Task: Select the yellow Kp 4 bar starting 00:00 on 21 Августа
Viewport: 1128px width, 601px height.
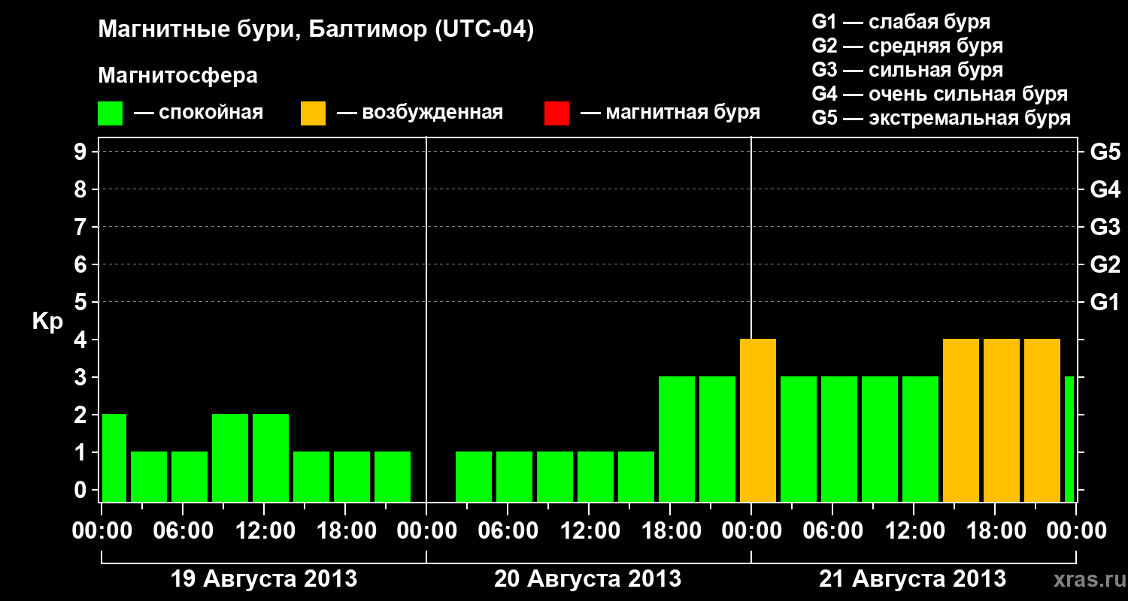Action: point(758,421)
